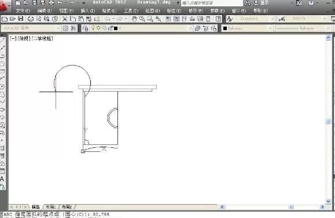335x218 pixels.
Task: Expand Standard text style dropdown
Action: click(x=273, y=19)
